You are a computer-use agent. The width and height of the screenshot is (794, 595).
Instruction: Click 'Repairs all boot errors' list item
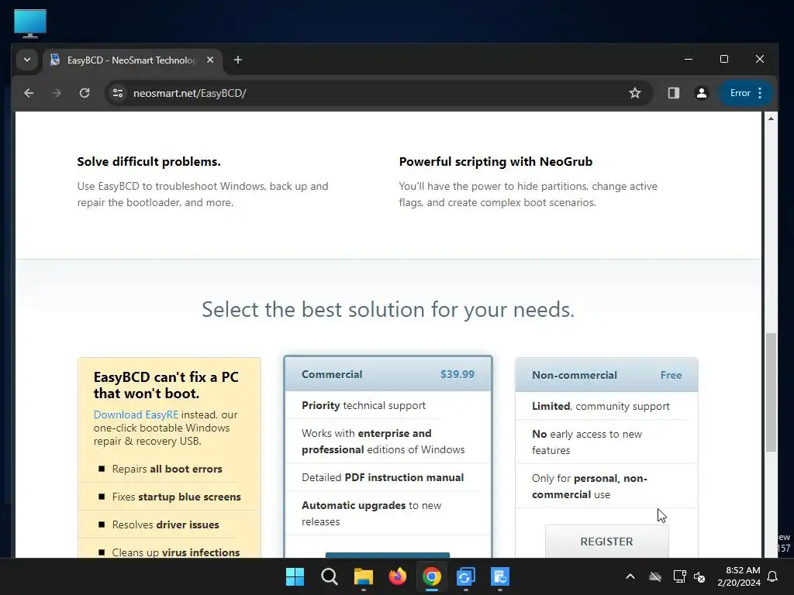167,469
